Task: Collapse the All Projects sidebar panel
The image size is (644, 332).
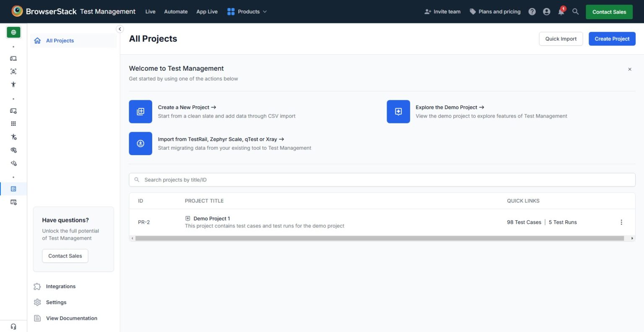Action: coord(119,29)
